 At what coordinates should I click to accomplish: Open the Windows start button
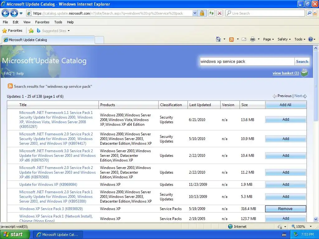pyautogui.click(x=15, y=235)
